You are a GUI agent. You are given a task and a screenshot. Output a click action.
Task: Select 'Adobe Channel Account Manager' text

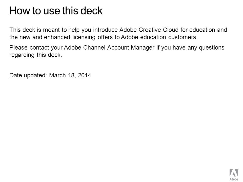pyautogui.click(x=109, y=48)
